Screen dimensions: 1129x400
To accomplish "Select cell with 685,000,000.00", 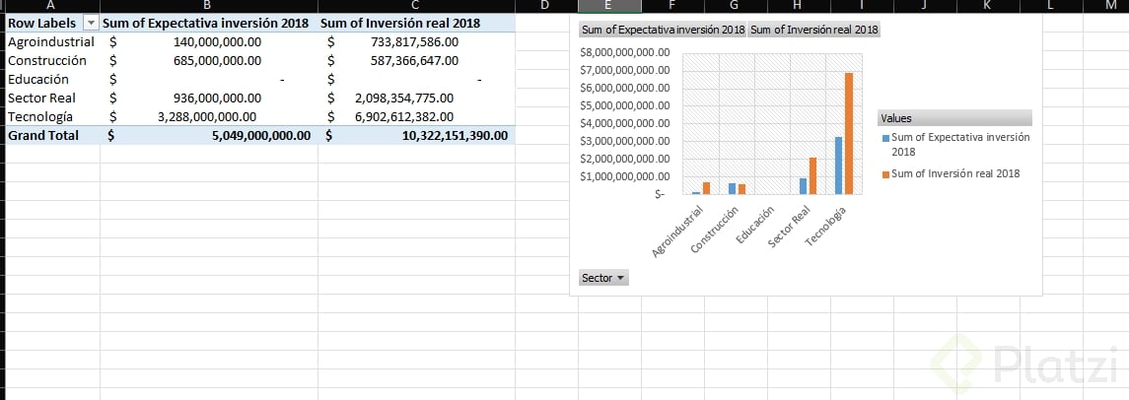I will tap(209, 60).
